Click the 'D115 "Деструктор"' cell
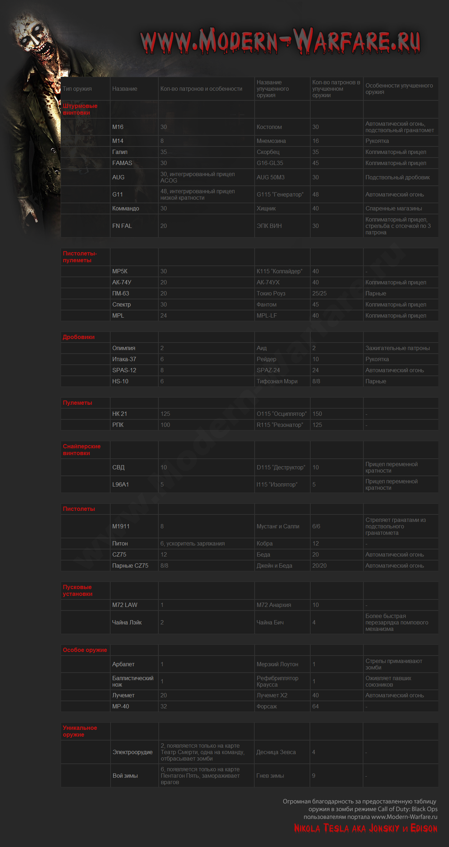The image size is (449, 847). 282,468
